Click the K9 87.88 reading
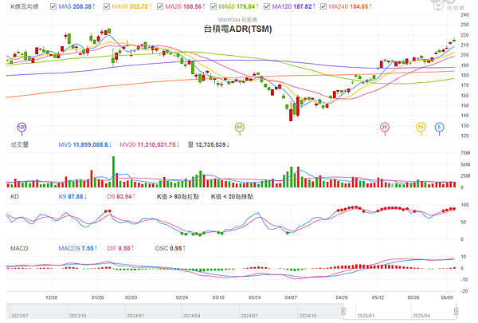The height and width of the screenshot is (323, 478). click(72, 197)
